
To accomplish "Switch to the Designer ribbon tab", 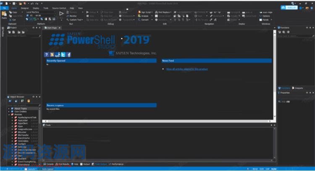I will pyautogui.click(x=25, y=8).
